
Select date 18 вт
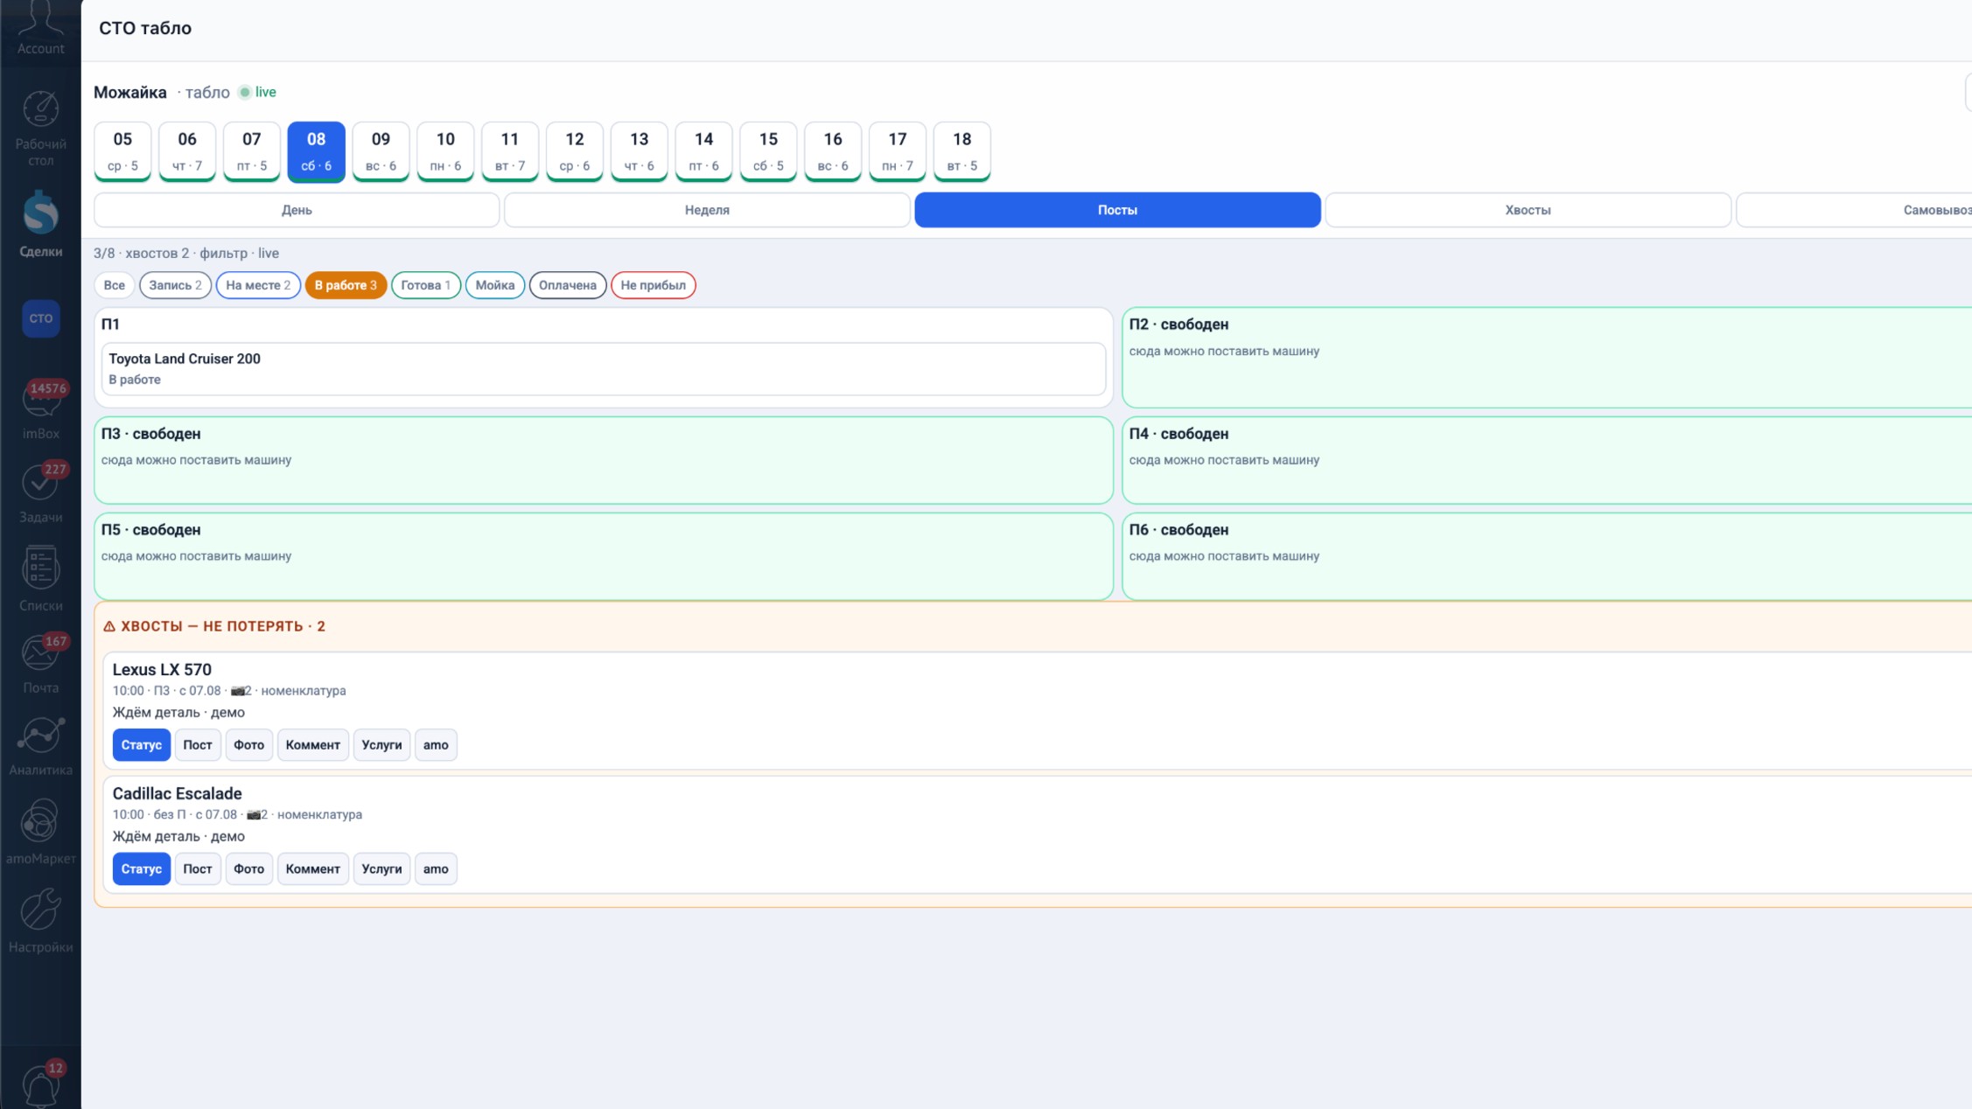[x=962, y=151]
